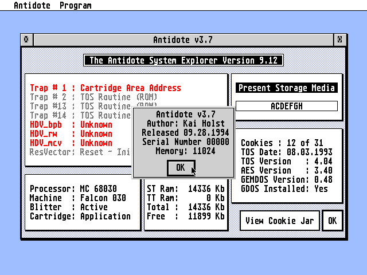Image resolution: width=367 pixels, height=275 pixels.
Task: Click the ACDEFGH storage media field
Action: click(x=287, y=106)
